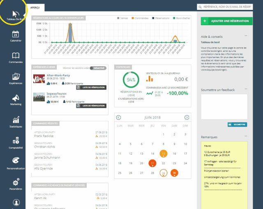Toggle Bons d'achat series in chart legend
Image resolution: width=263 pixels, height=209 pixels.
click(182, 18)
